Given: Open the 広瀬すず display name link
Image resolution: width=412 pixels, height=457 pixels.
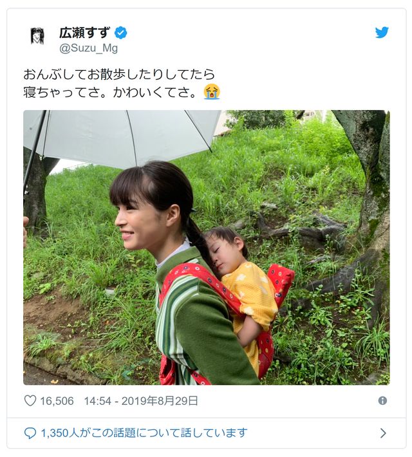Looking at the screenshot, I should tap(85, 33).
